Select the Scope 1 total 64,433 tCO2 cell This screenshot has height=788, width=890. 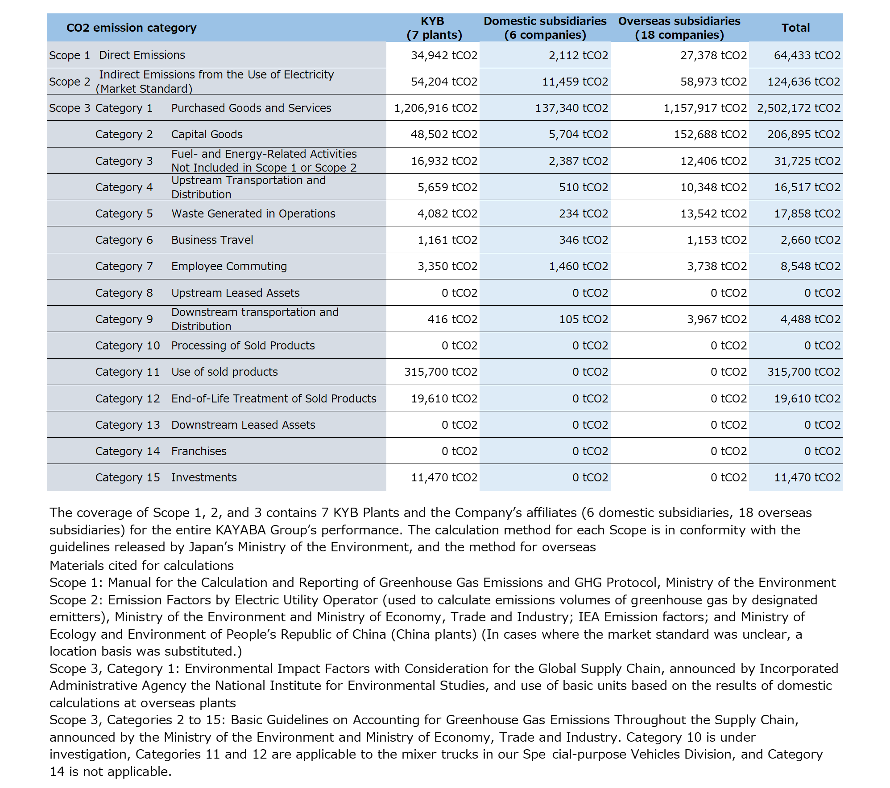[x=807, y=55]
